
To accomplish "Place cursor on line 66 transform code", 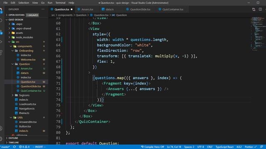I will [x=147, y=56].
